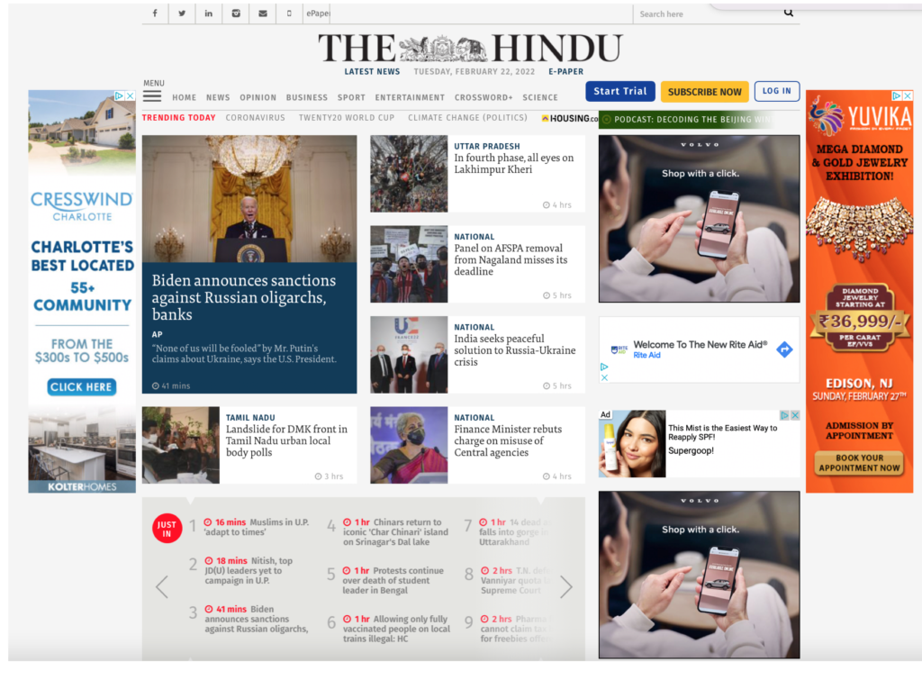Open OPINION section in navigation
Viewport: 922px width, 689px height.
click(258, 97)
